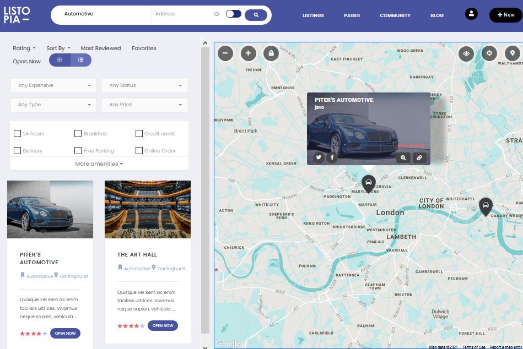The height and width of the screenshot is (349, 523).
Task: Toggle the map eye visibility button
Action: point(466,53)
